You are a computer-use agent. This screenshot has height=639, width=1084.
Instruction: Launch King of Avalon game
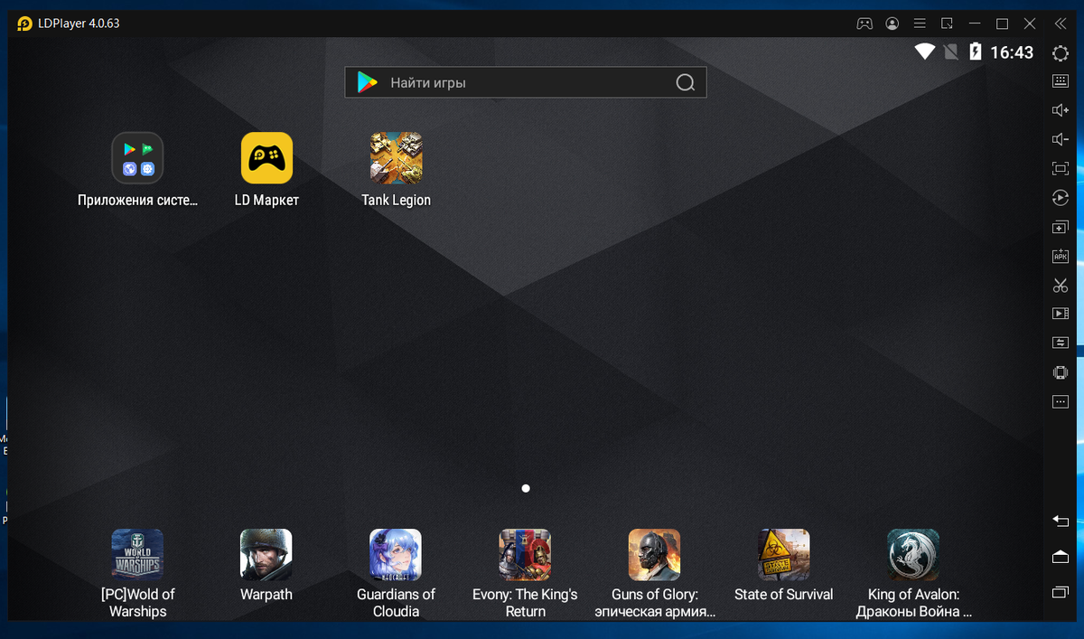click(913, 555)
